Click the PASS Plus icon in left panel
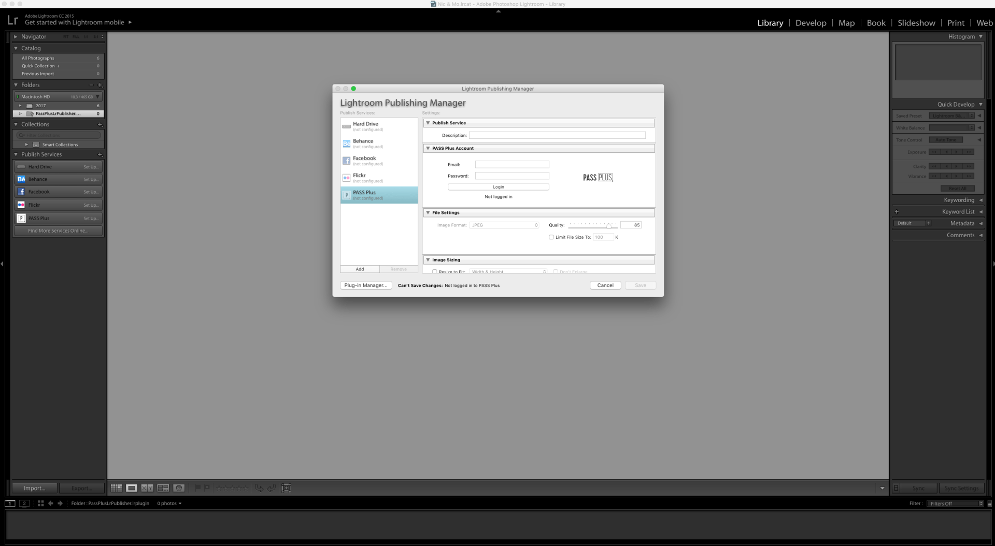The height and width of the screenshot is (546, 995). tap(21, 218)
